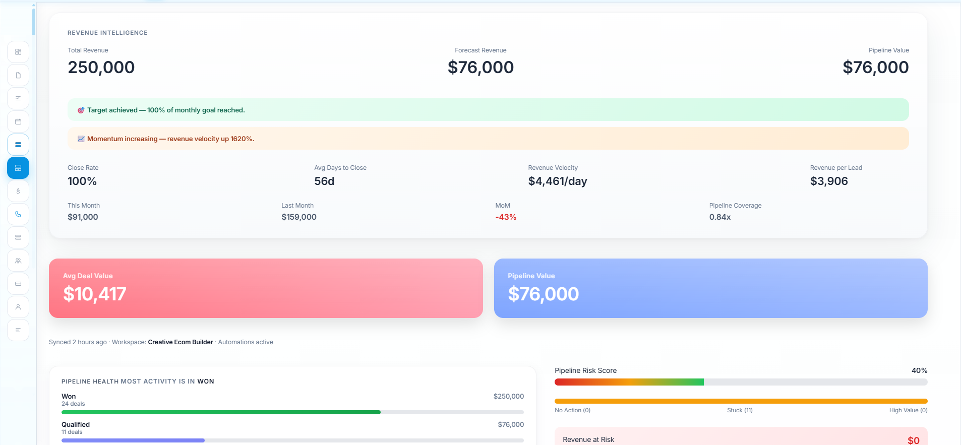Click the Revenue at Risk panel
961x445 pixels.
tap(740, 438)
